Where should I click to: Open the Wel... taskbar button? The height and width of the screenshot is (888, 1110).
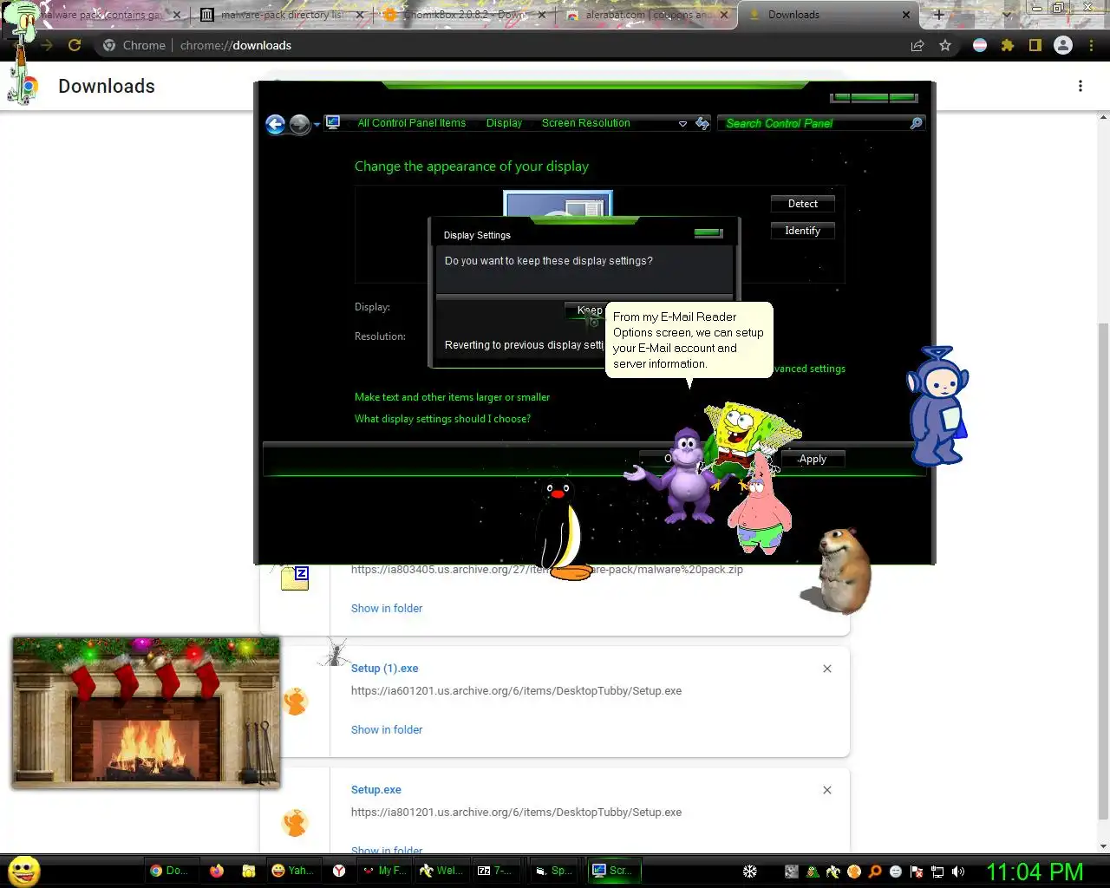coord(441,871)
